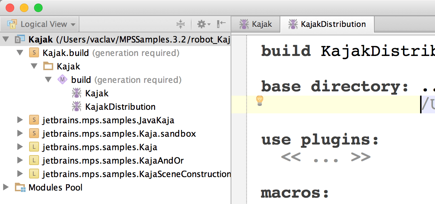Click the jetbrains.mps.samples.Kaja language icon
Viewport: 435px width, 204px height.
click(34, 147)
